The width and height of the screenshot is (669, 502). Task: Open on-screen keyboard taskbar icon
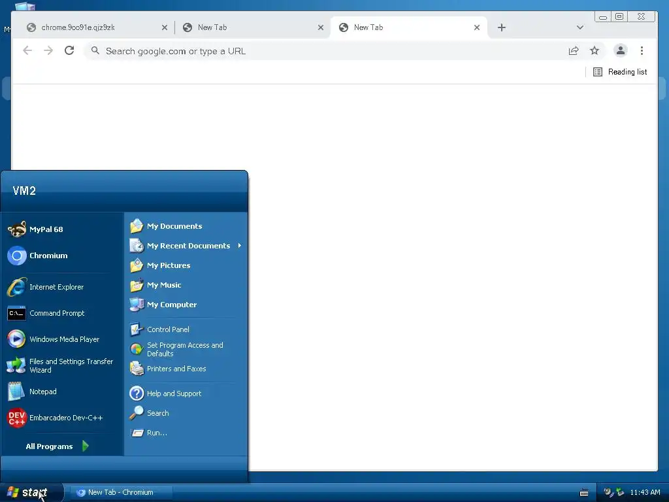pyautogui.click(x=584, y=493)
